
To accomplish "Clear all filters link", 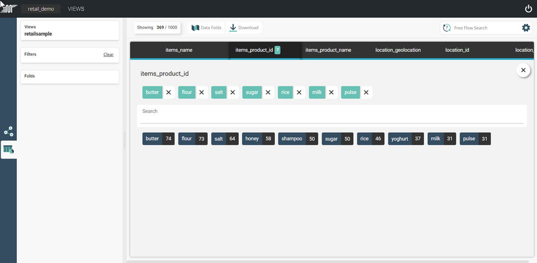I will (109, 54).
